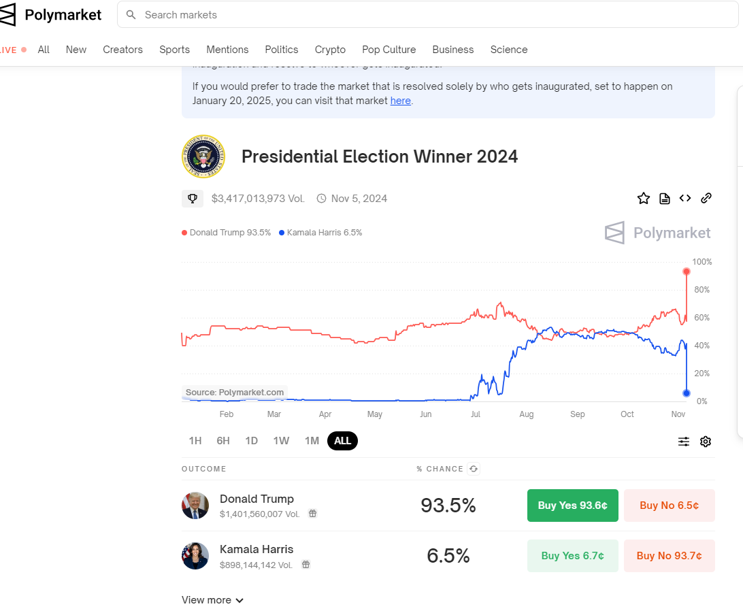The width and height of the screenshot is (743, 613).
Task: Select the ALL chart range
Action: click(x=342, y=441)
